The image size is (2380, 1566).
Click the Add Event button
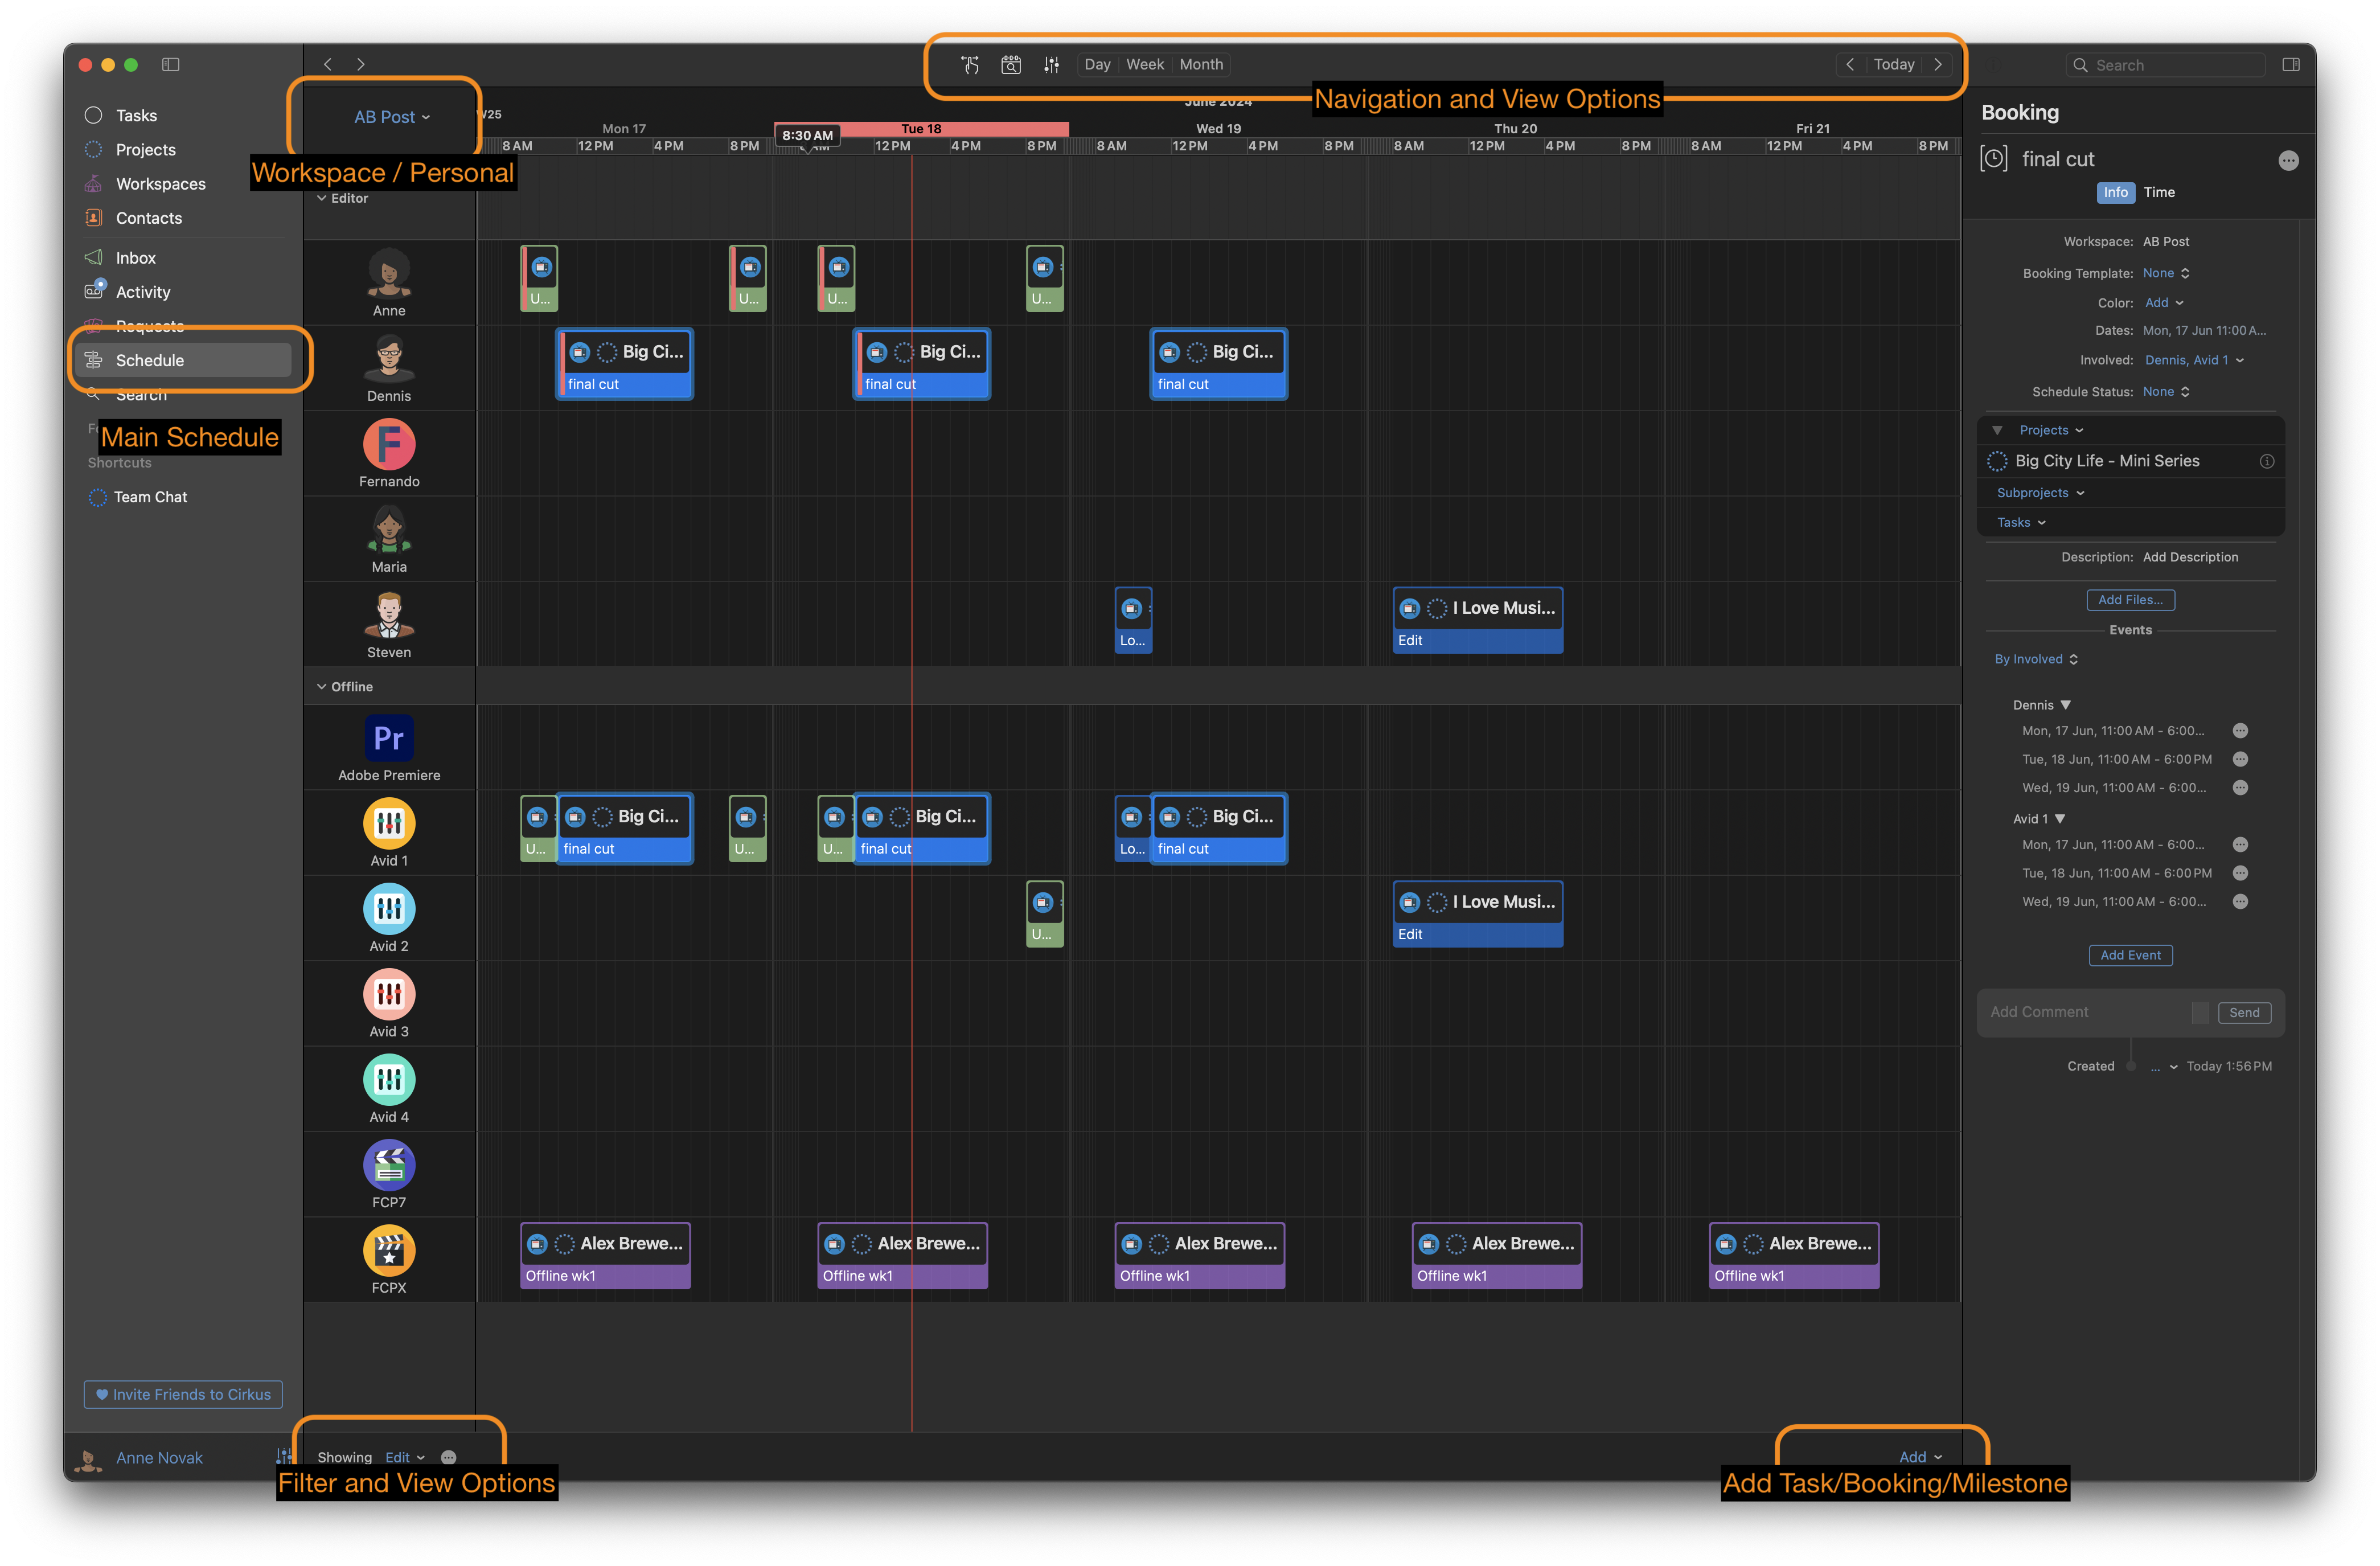(2130, 955)
